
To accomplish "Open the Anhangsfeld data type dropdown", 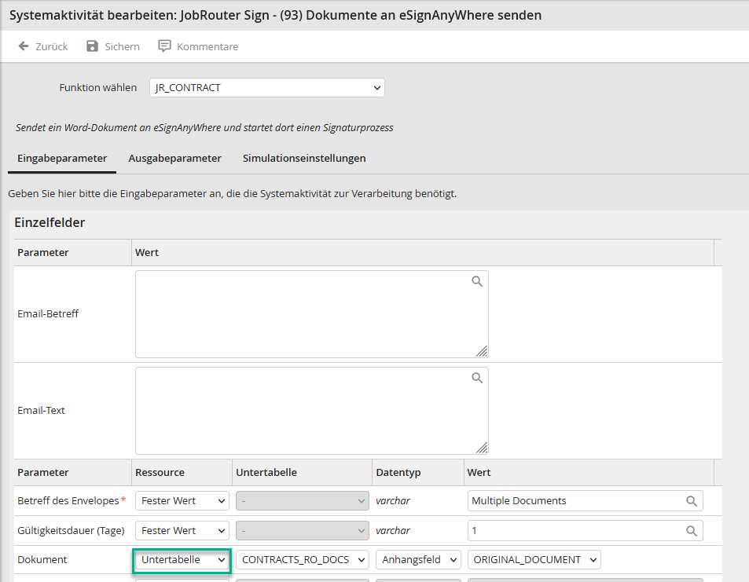I will 418,560.
